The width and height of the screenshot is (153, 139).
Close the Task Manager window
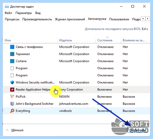[x=144, y=7]
